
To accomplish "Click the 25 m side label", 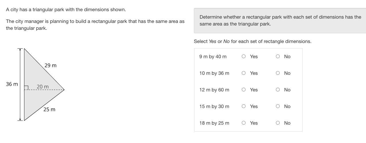I will pyautogui.click(x=49, y=109).
